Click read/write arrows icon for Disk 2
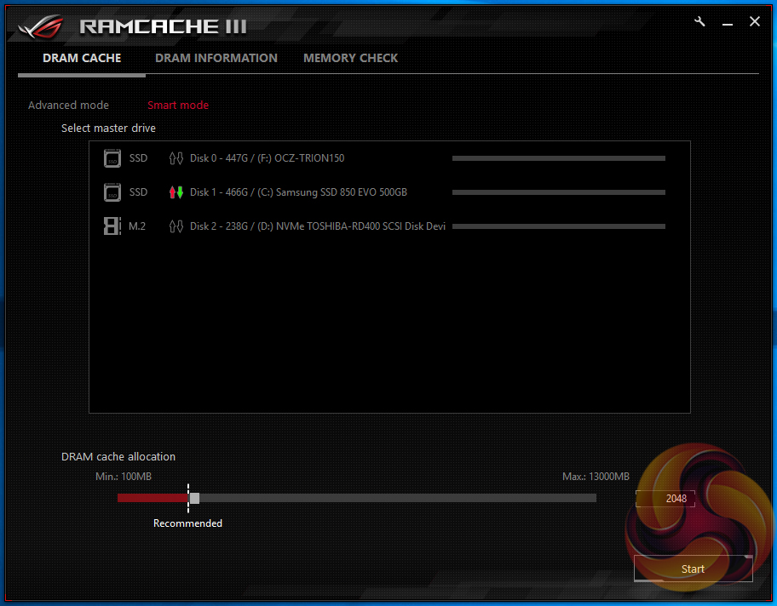 pyautogui.click(x=176, y=226)
